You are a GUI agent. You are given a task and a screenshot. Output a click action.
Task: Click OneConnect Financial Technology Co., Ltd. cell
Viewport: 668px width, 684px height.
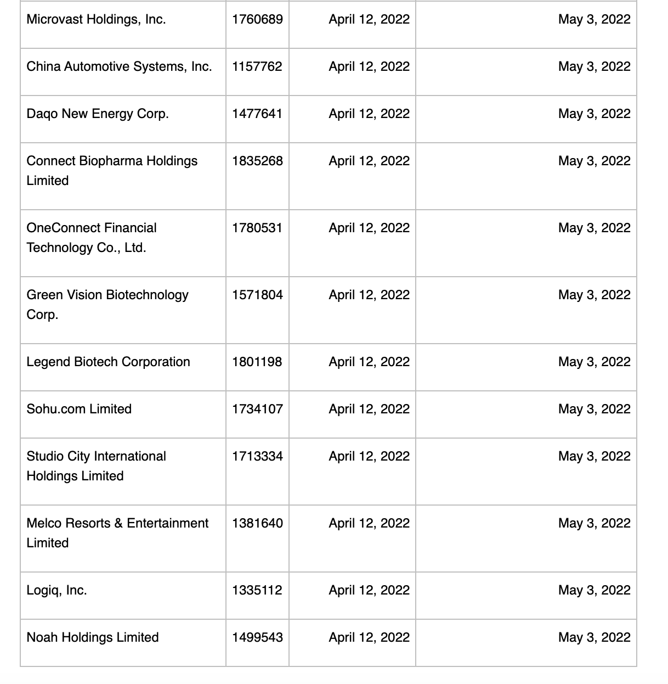pos(92,238)
